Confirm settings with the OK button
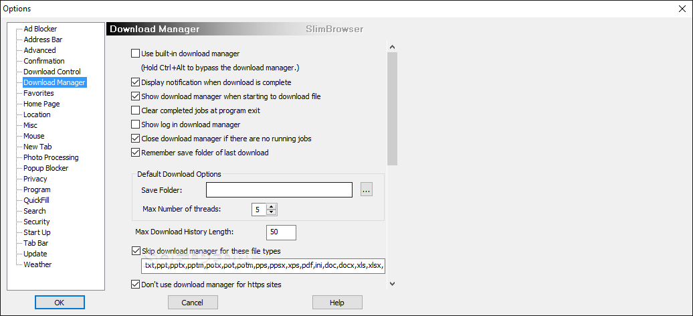693x316 pixels. click(x=60, y=303)
